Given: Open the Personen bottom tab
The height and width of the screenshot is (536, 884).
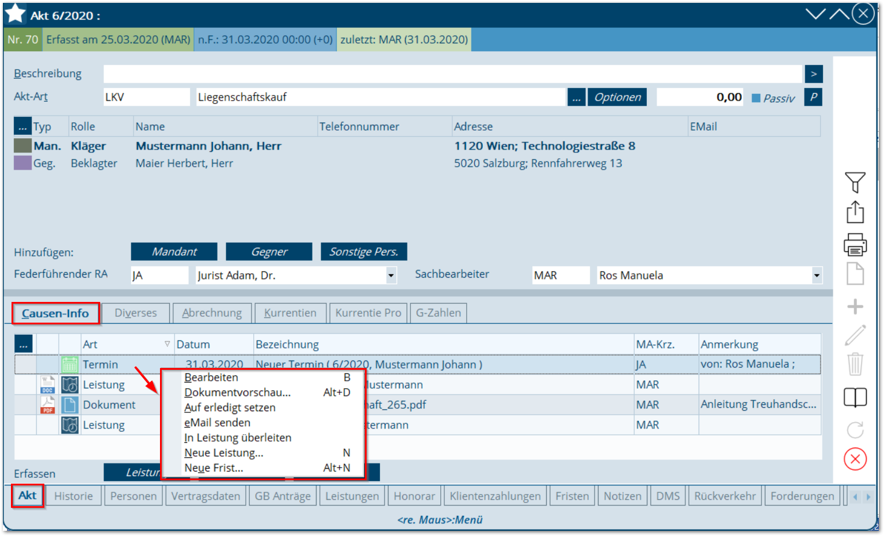Looking at the screenshot, I should pyautogui.click(x=134, y=496).
